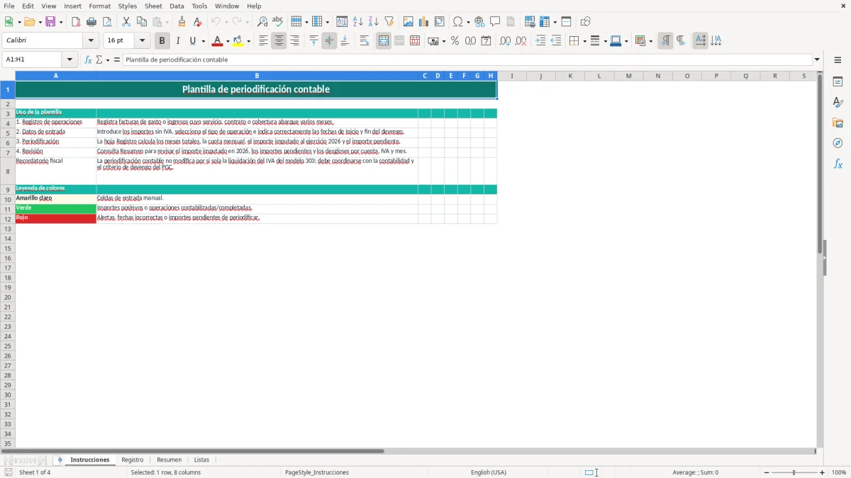
Task: Toggle Print Preview
Action: pyautogui.click(x=107, y=22)
